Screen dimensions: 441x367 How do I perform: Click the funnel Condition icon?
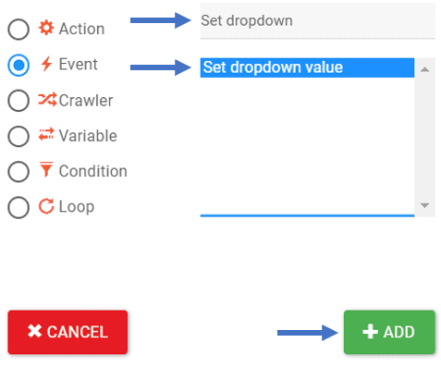(x=46, y=169)
